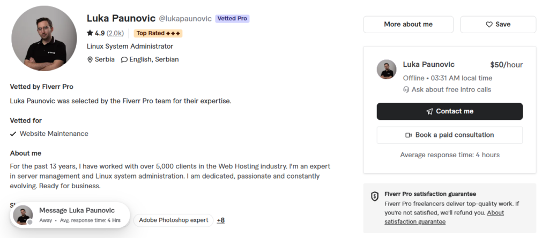This screenshot has width=549, height=238.
Task: Contact Luka Paunovic via Contact me button
Action: (450, 111)
